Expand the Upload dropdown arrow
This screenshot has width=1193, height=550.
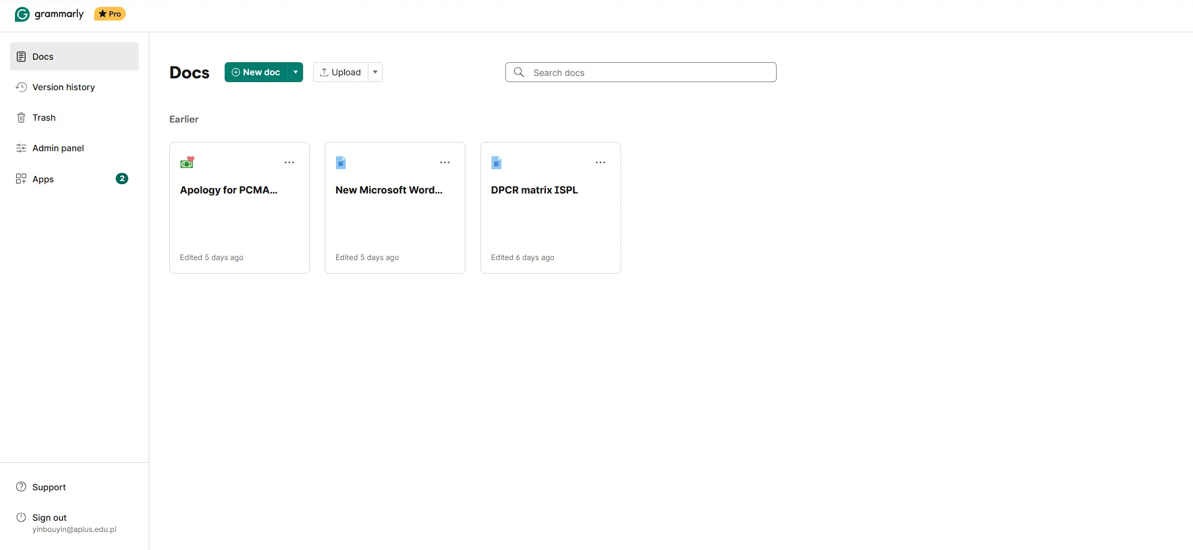(x=375, y=72)
